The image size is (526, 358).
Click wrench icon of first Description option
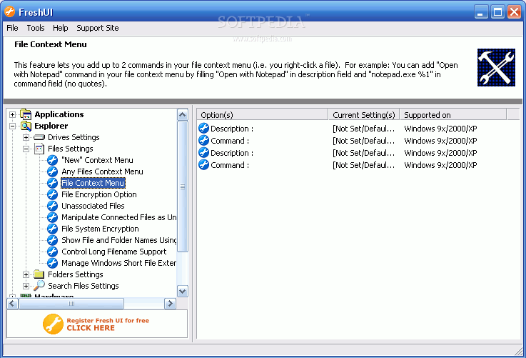tap(203, 129)
